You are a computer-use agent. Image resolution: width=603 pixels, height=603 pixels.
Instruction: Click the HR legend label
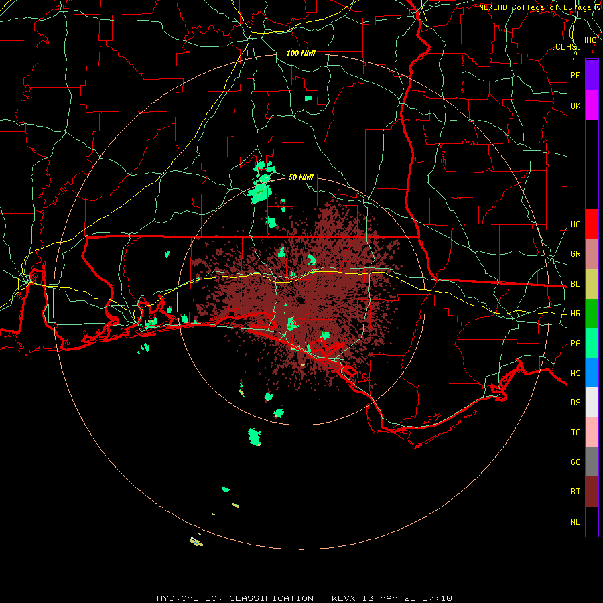(575, 314)
